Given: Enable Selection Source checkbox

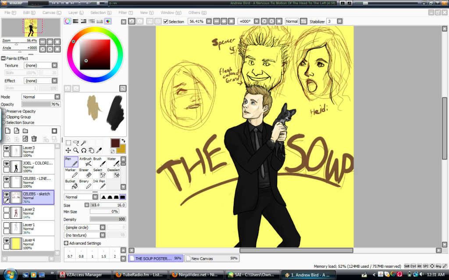Looking at the screenshot, I should coord(4,122).
